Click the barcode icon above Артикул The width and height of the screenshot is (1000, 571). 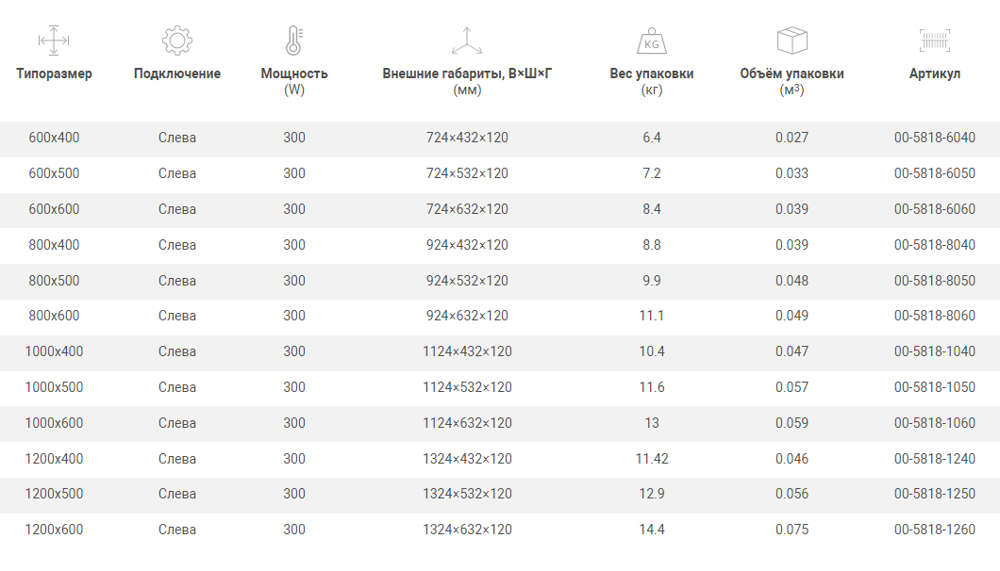coord(935,41)
